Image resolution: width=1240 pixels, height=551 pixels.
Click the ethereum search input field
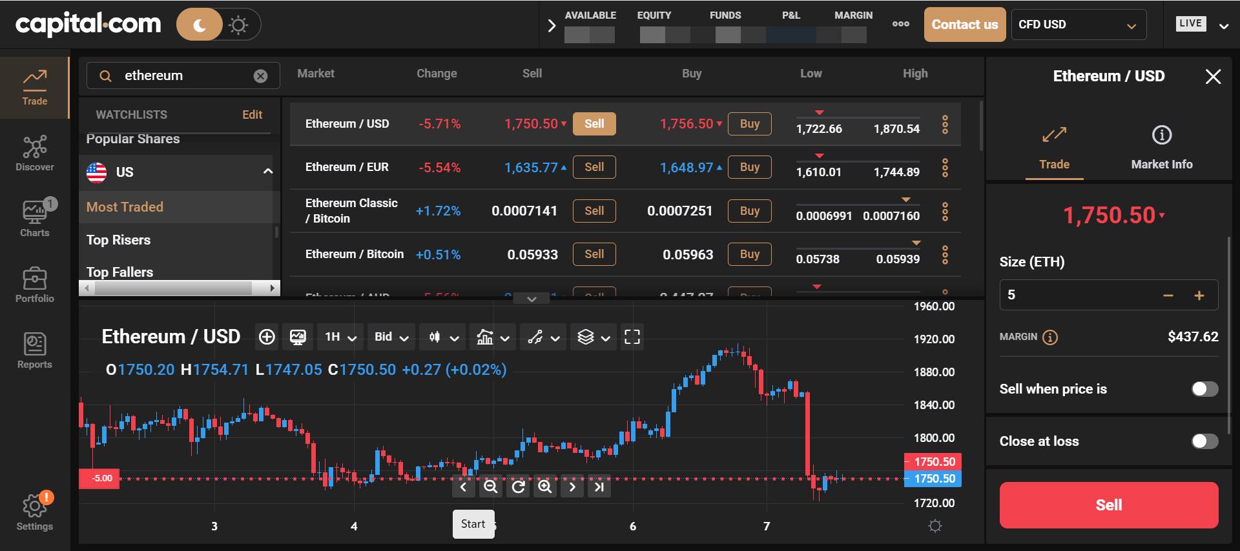pyautogui.click(x=183, y=76)
